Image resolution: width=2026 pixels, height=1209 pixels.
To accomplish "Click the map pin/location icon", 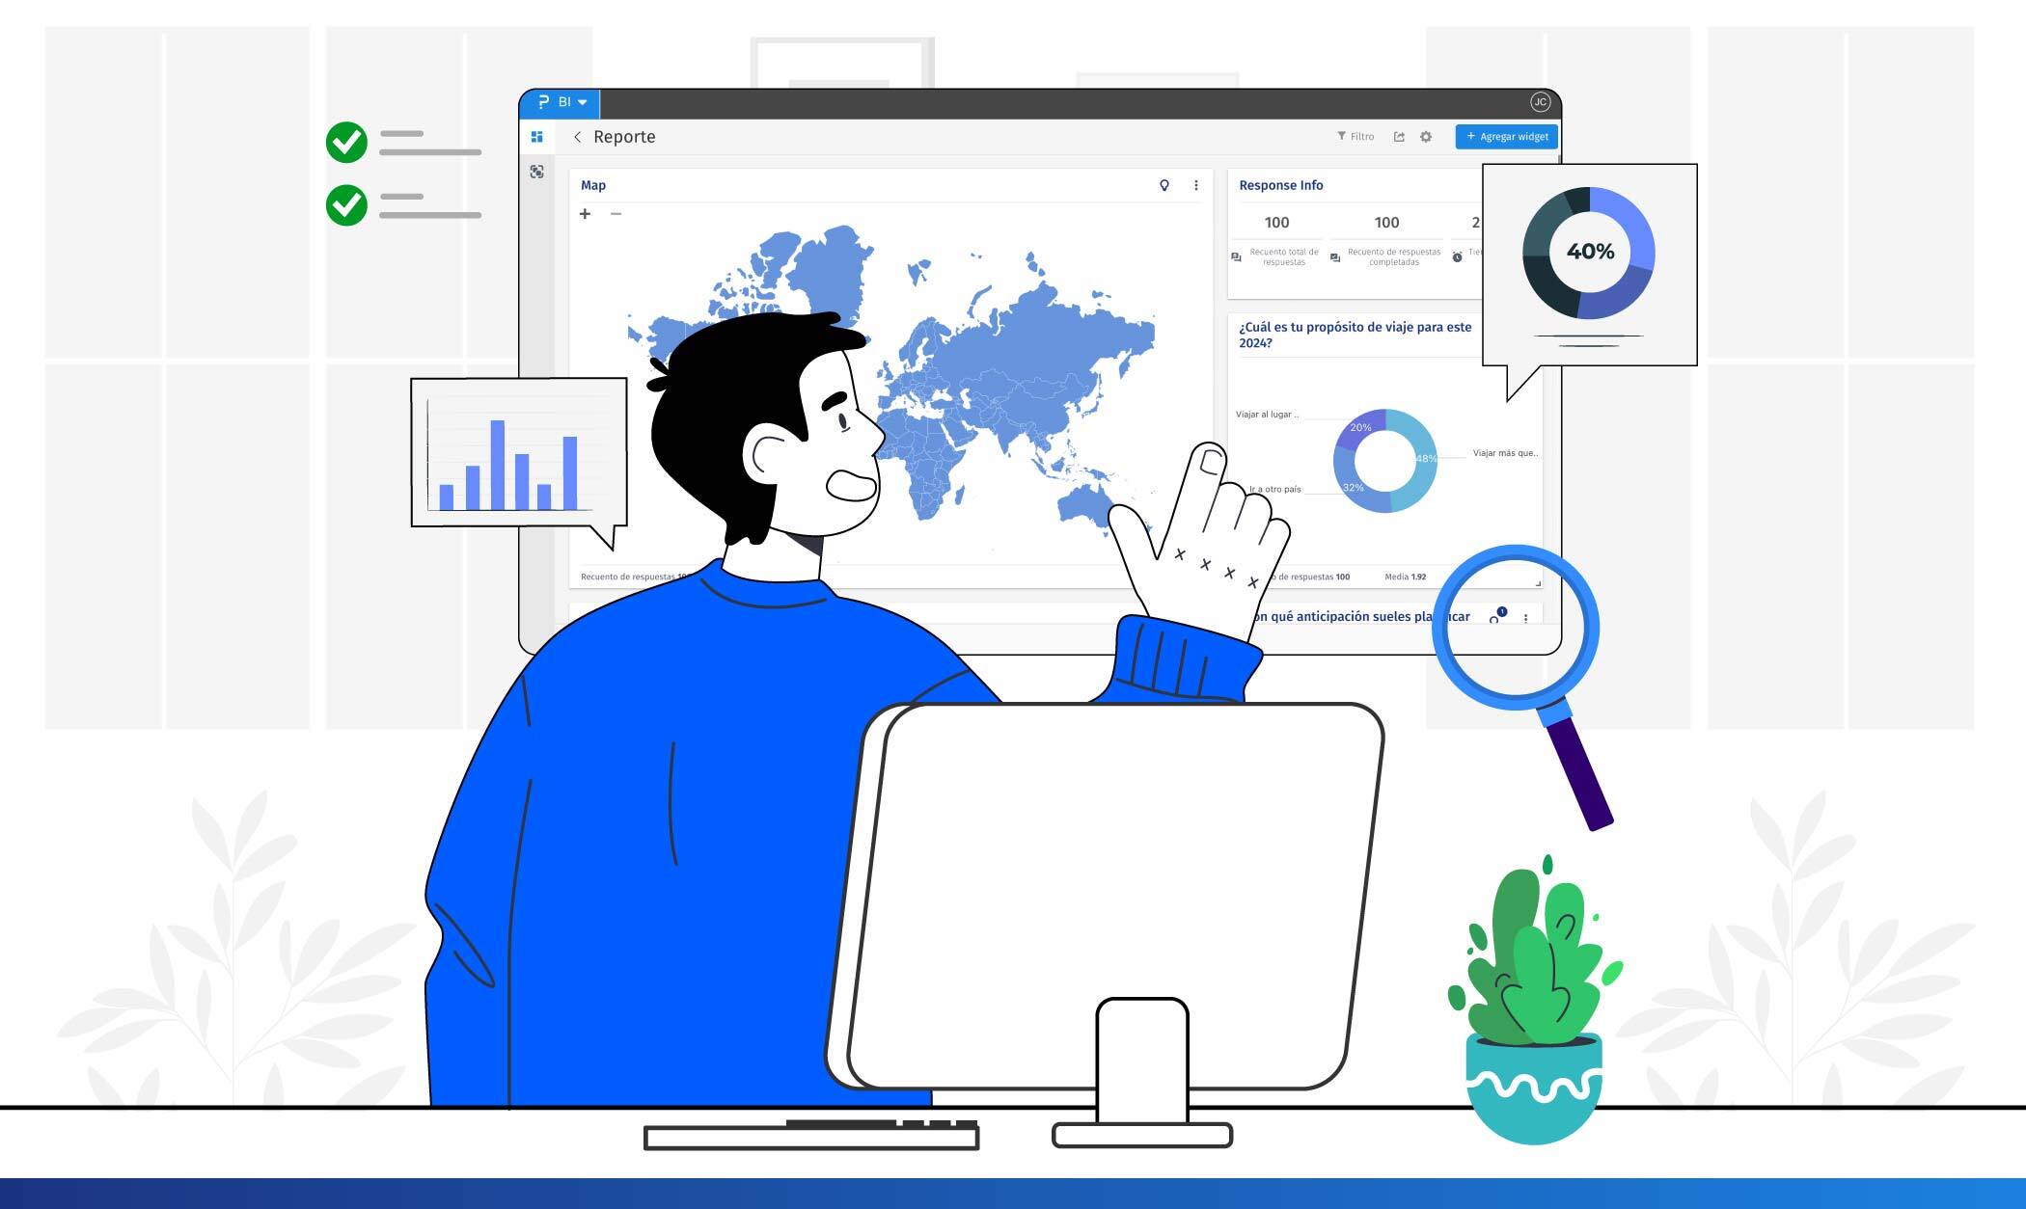I will coord(1164,183).
